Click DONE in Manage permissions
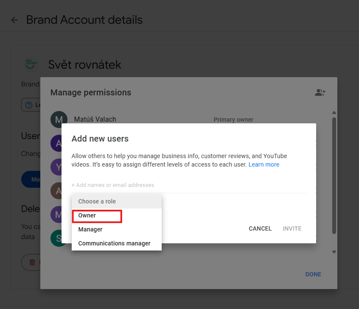 pyautogui.click(x=313, y=274)
